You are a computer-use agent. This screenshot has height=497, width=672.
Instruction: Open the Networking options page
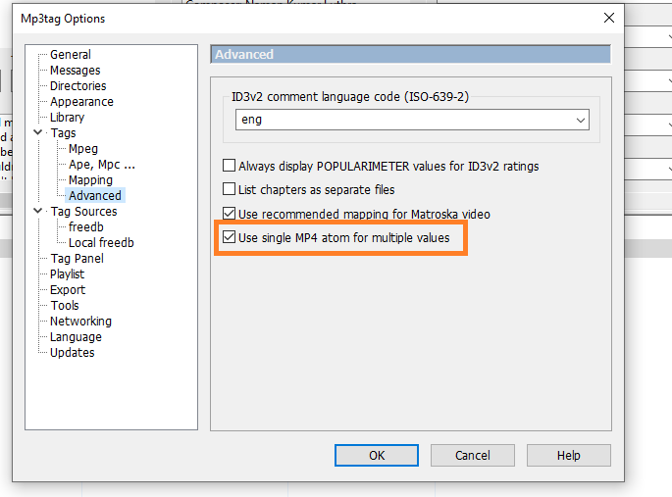[80, 322]
